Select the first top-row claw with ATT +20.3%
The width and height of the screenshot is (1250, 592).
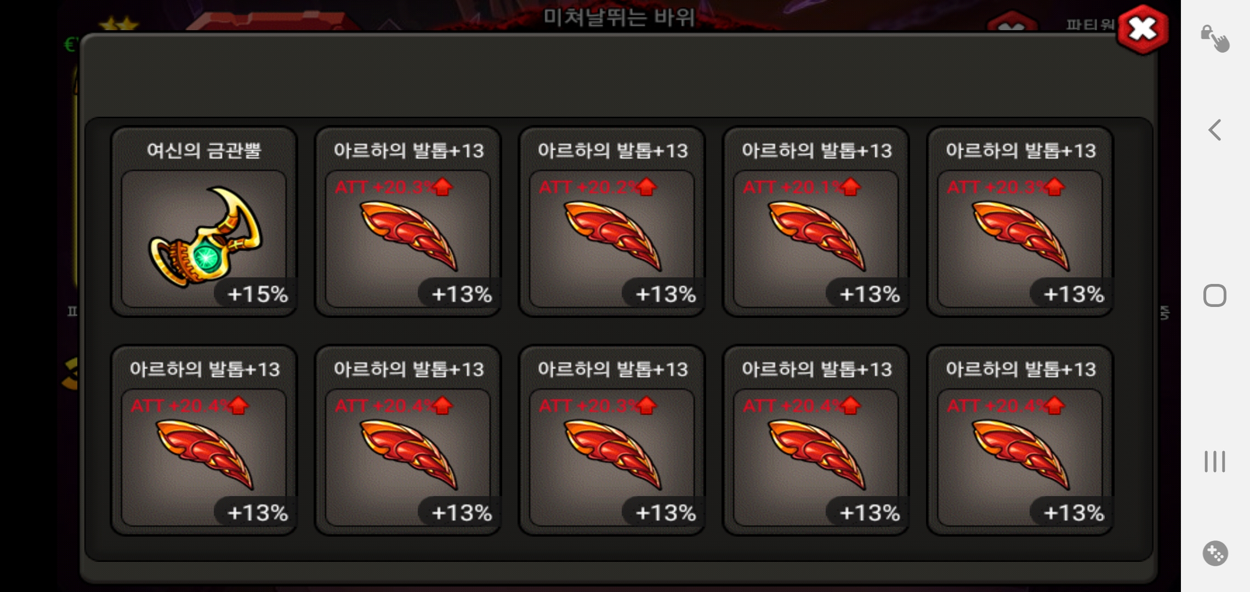pyautogui.click(x=408, y=222)
